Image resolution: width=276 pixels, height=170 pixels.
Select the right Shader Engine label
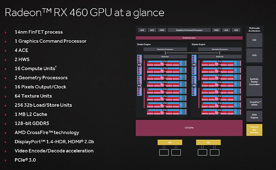point(198,45)
